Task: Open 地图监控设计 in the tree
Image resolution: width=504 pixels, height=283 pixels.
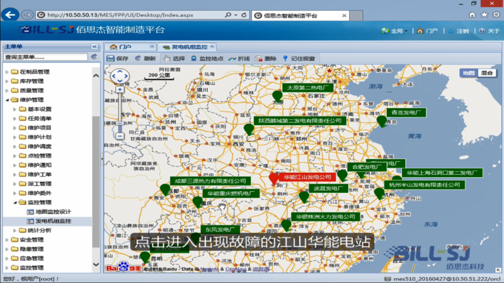Action: [53, 212]
